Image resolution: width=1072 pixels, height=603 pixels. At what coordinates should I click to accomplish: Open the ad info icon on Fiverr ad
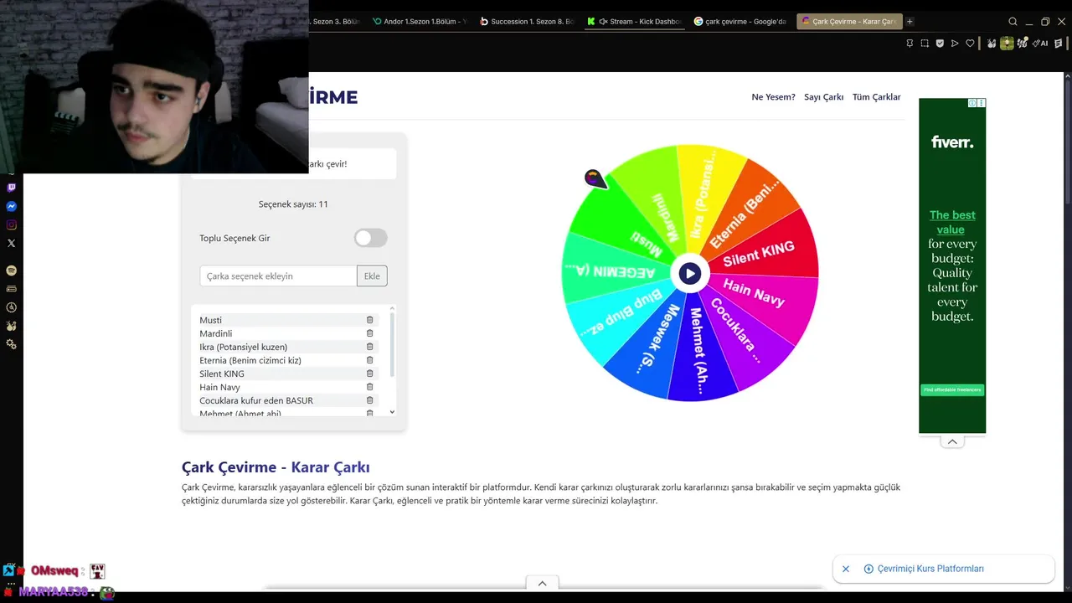coord(972,103)
